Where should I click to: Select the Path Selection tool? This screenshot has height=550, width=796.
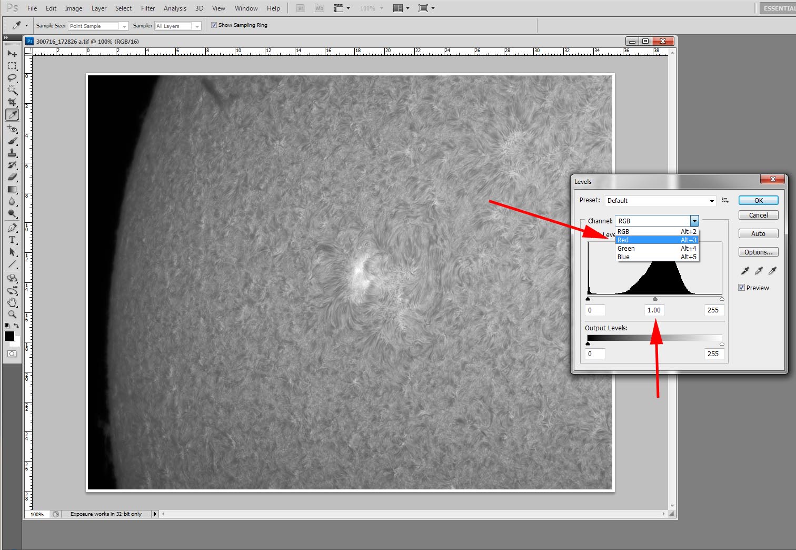pos(12,252)
